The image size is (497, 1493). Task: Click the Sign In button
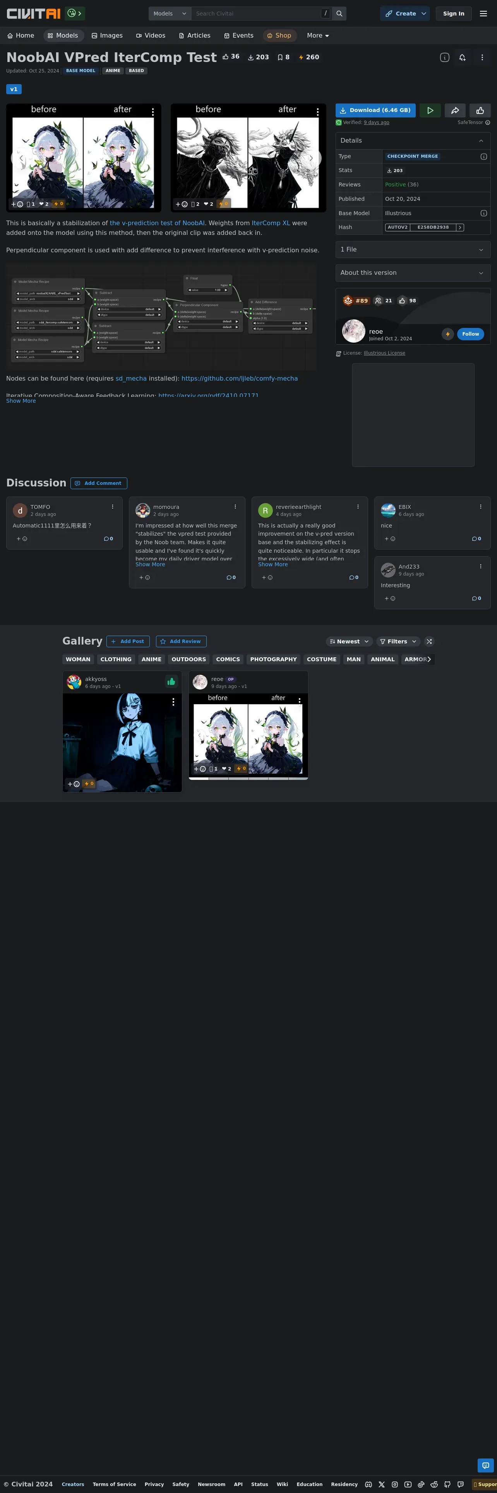tap(454, 13)
